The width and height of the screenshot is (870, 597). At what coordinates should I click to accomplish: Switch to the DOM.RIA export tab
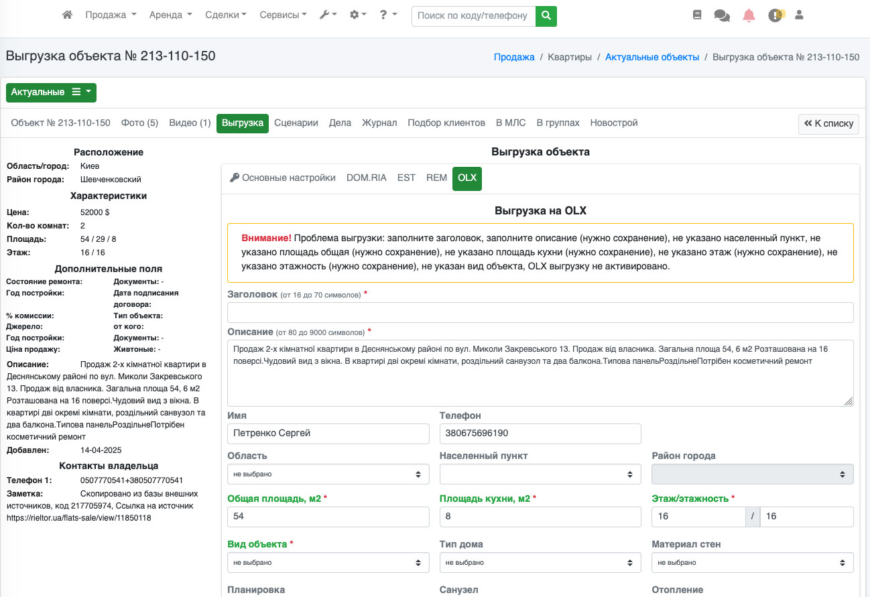coord(366,178)
